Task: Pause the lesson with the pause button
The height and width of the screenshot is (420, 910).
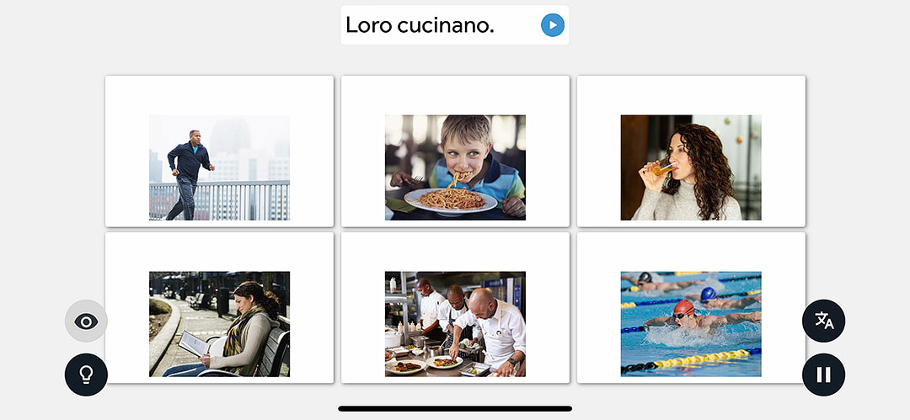Action: pos(823,375)
